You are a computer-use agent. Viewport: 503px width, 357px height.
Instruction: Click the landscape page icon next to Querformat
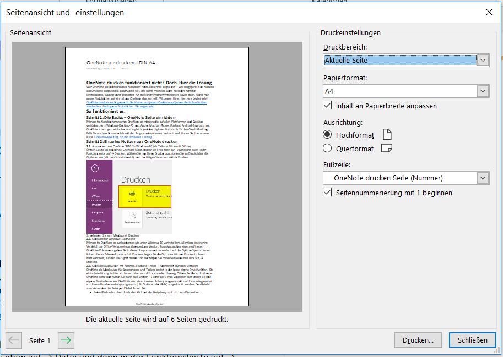[x=387, y=148]
